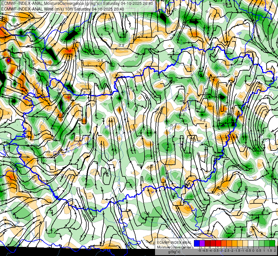Click the '2' tick label ending the legend scale

pos(275,251)
